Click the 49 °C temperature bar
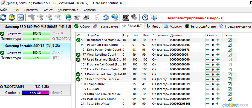 [37, 39]
